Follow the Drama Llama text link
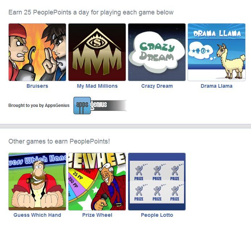The height and width of the screenshot is (228, 251). (217, 86)
